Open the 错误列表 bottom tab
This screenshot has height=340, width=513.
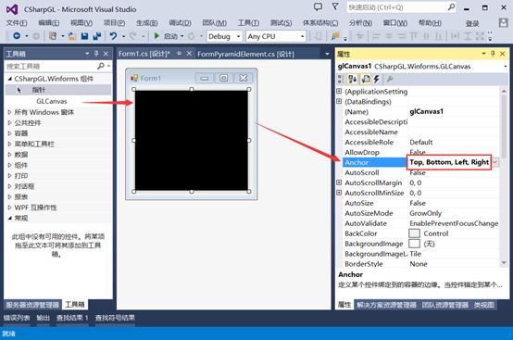(x=17, y=318)
